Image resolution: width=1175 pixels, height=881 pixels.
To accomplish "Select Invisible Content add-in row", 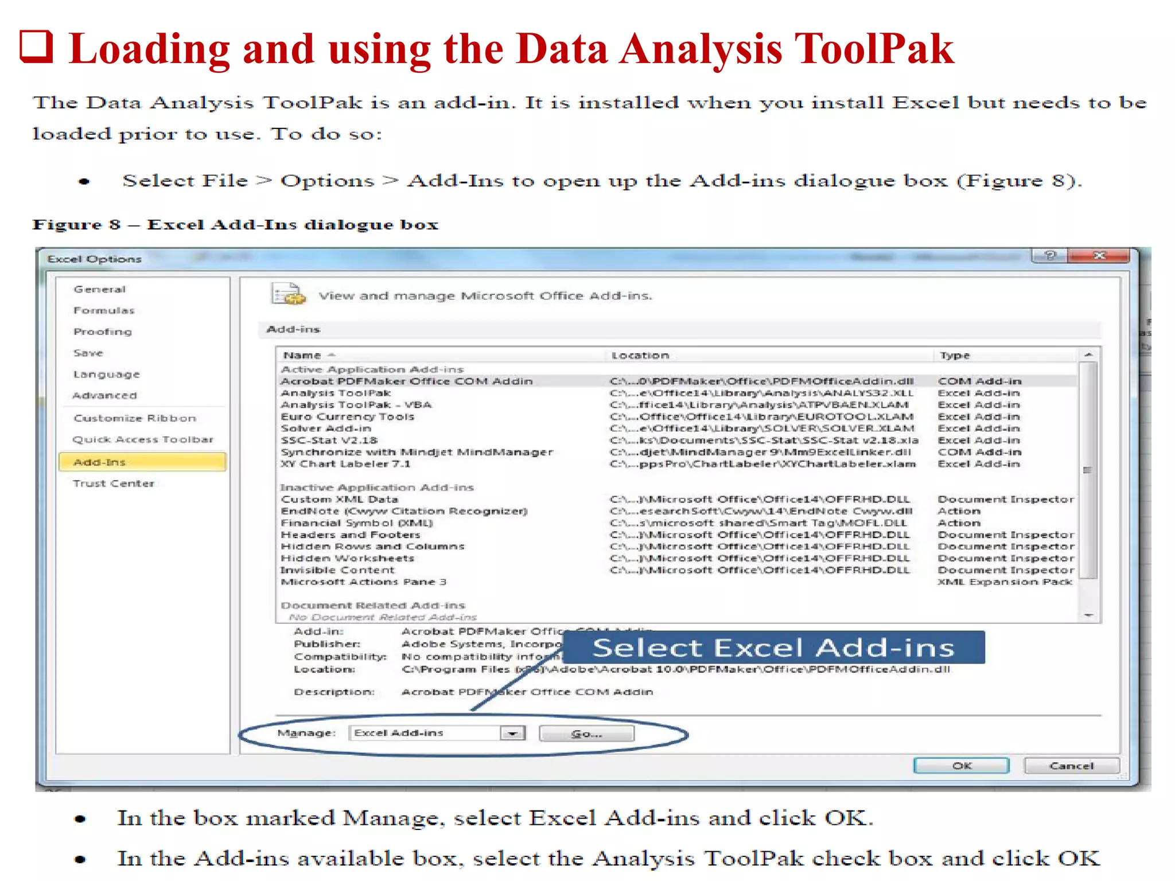I will tap(677, 570).
